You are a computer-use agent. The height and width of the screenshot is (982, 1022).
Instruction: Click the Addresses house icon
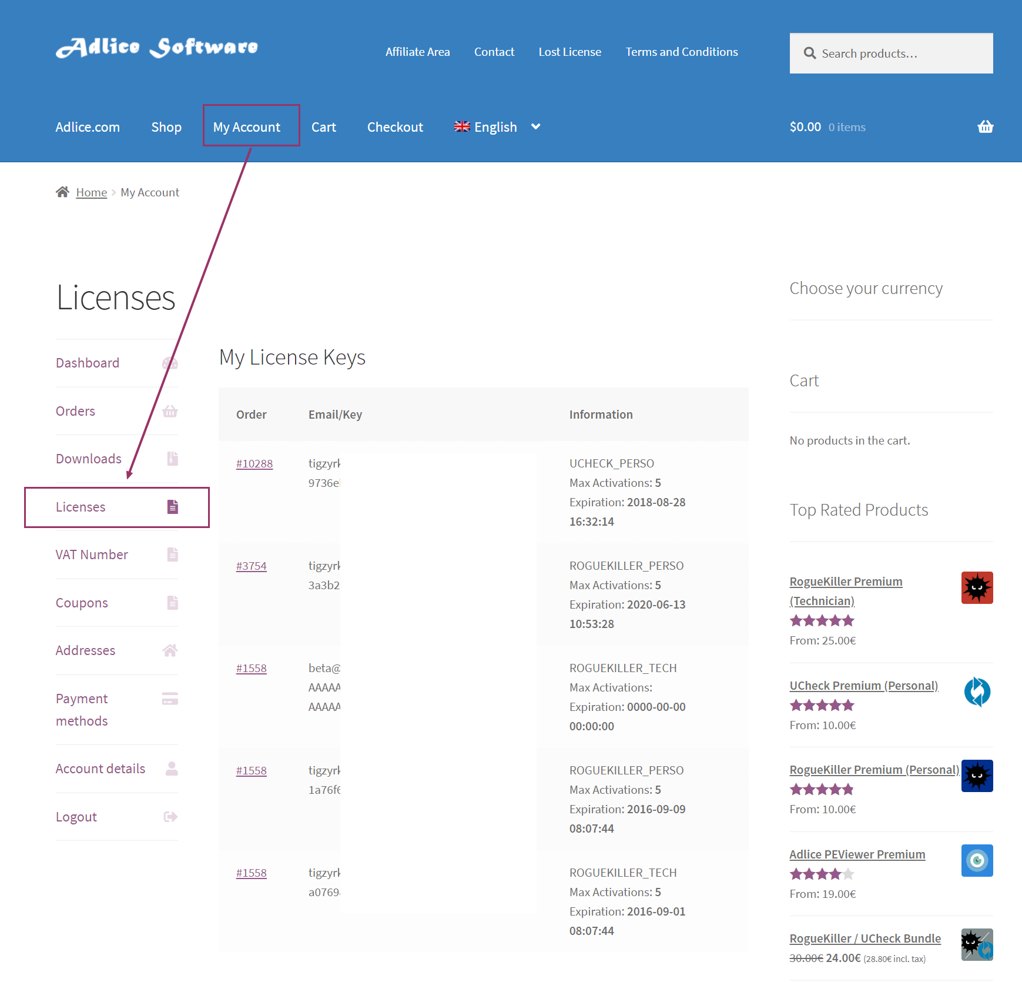[170, 650]
